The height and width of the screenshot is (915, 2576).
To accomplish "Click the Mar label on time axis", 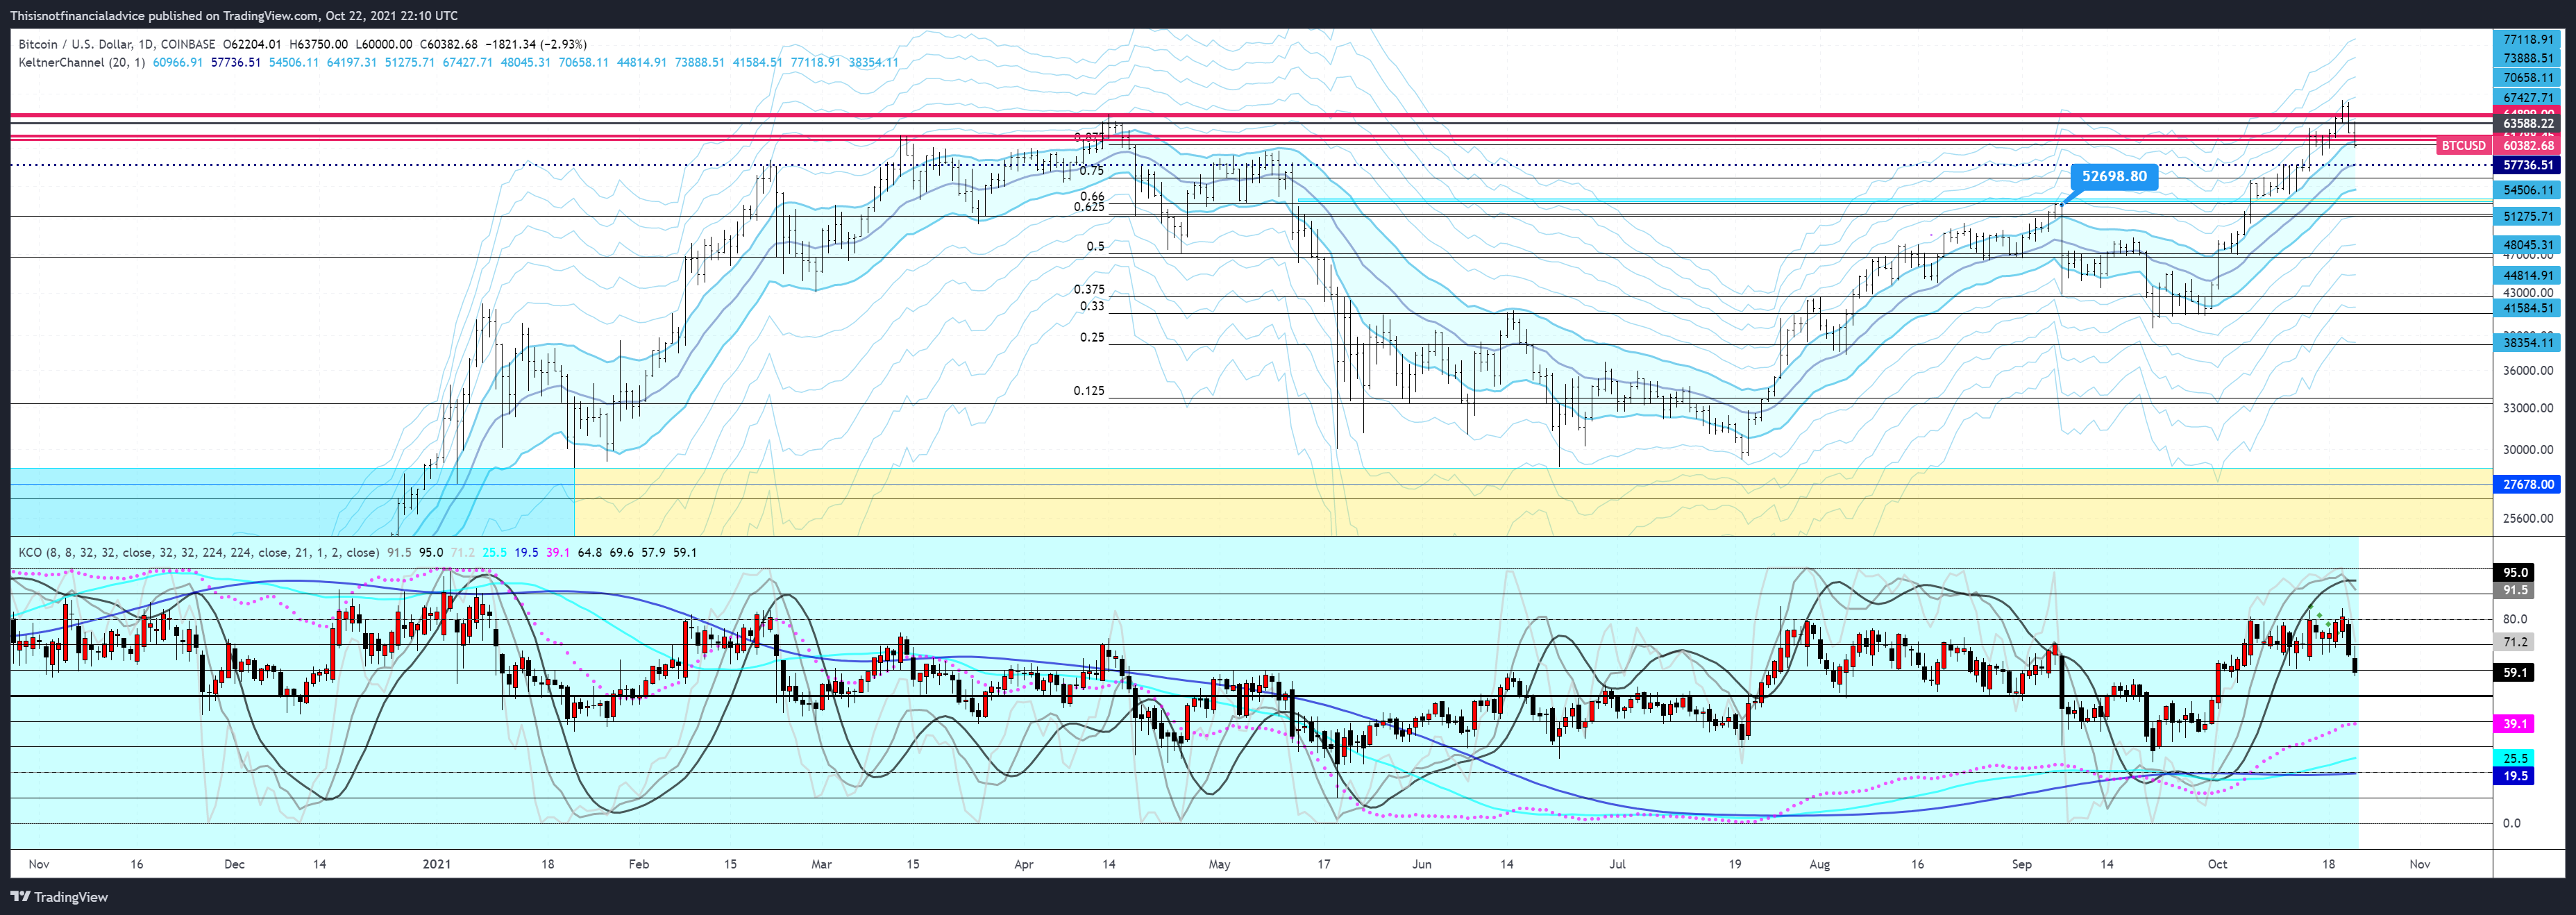I will 821,864.
